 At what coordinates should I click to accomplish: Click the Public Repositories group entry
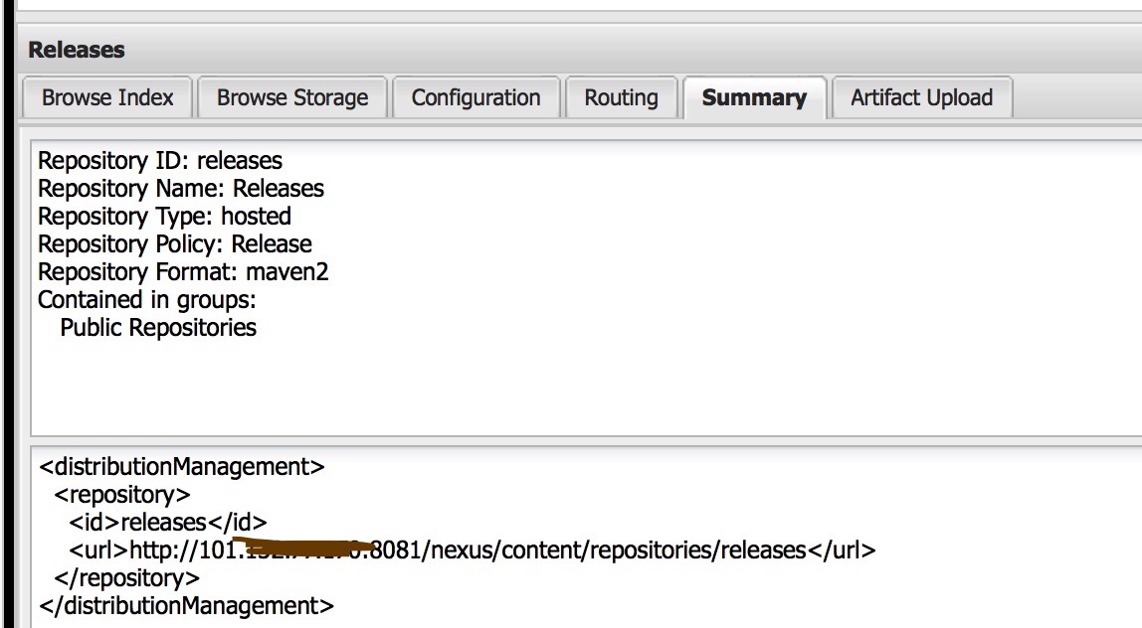coord(158,327)
